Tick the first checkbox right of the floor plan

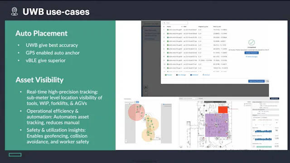(245, 104)
